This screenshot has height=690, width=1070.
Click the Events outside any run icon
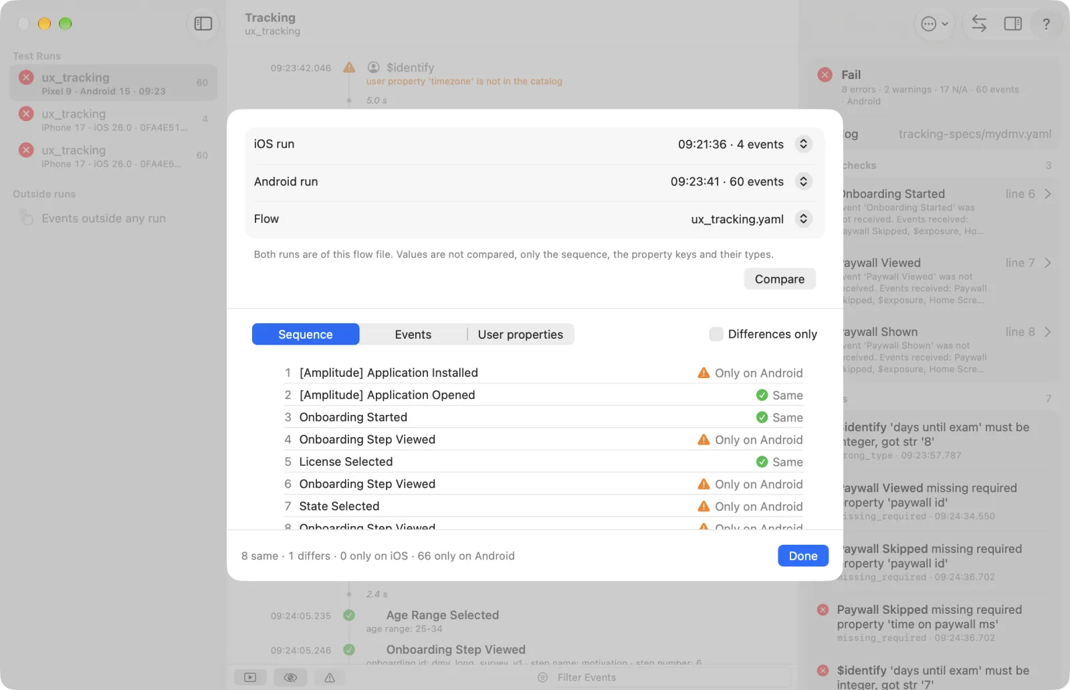(26, 218)
